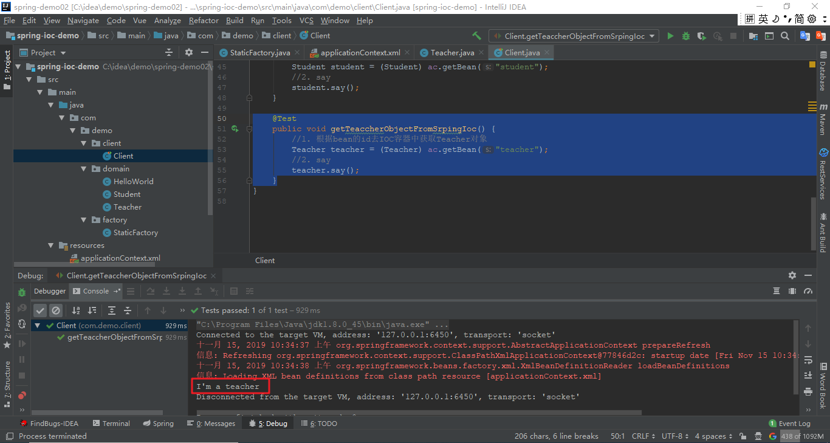Sort tests by duration icon
This screenshot has width=830, height=443.
[91, 310]
